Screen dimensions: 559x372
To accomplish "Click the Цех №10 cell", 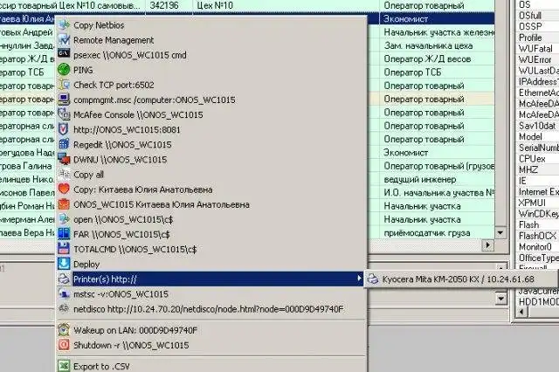I will click(286, 5).
